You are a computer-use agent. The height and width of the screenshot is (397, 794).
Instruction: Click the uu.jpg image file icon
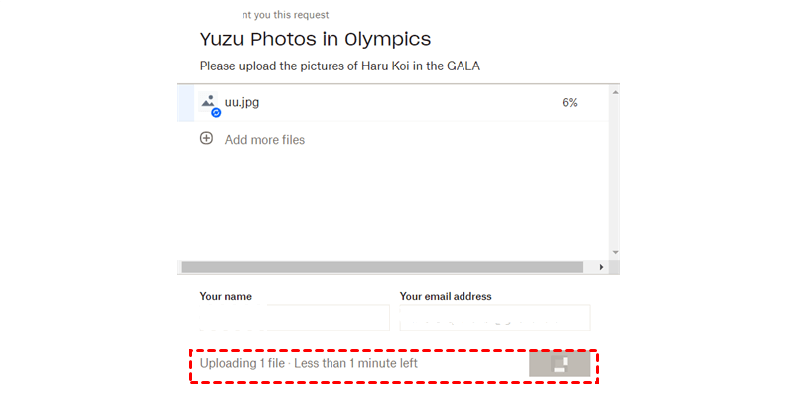pos(208,101)
